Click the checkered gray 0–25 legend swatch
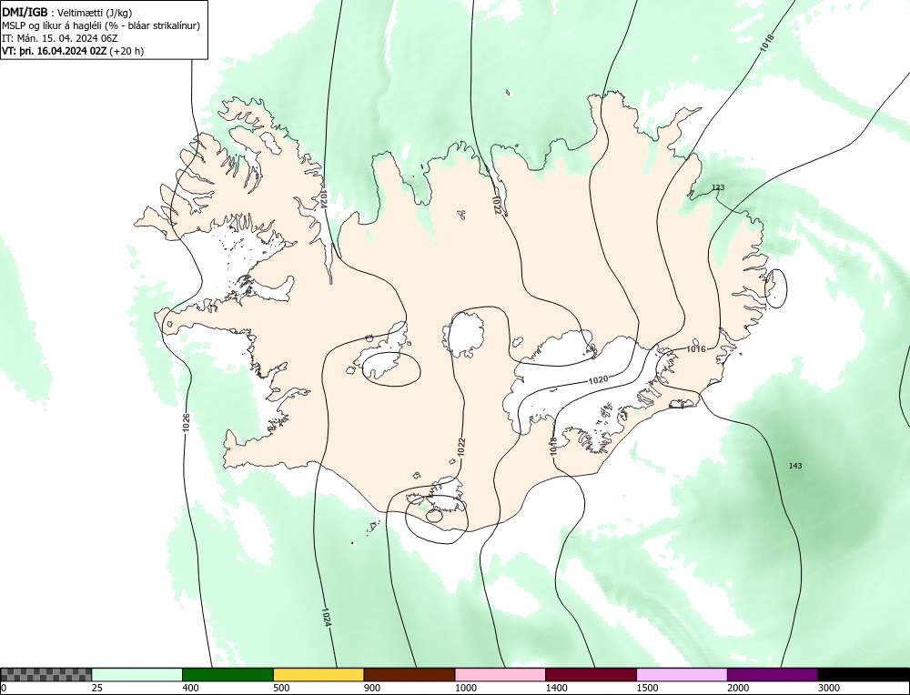Image resolution: width=910 pixels, height=695 pixels. [45, 675]
